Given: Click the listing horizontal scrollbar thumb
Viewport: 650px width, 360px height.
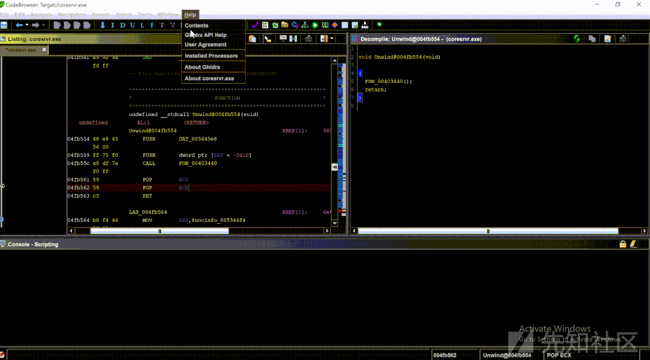Looking at the screenshot, I should point(160,231).
